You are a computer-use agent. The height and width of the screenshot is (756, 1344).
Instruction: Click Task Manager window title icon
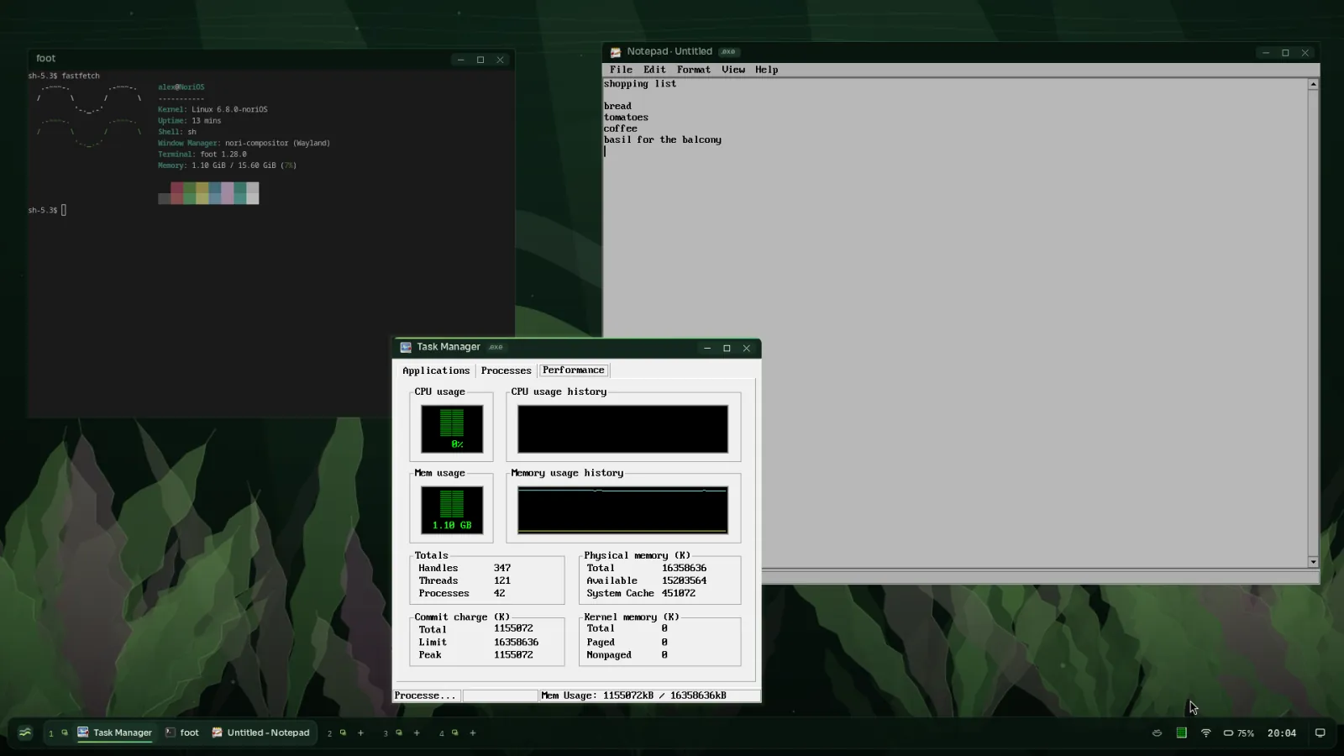pyautogui.click(x=406, y=347)
